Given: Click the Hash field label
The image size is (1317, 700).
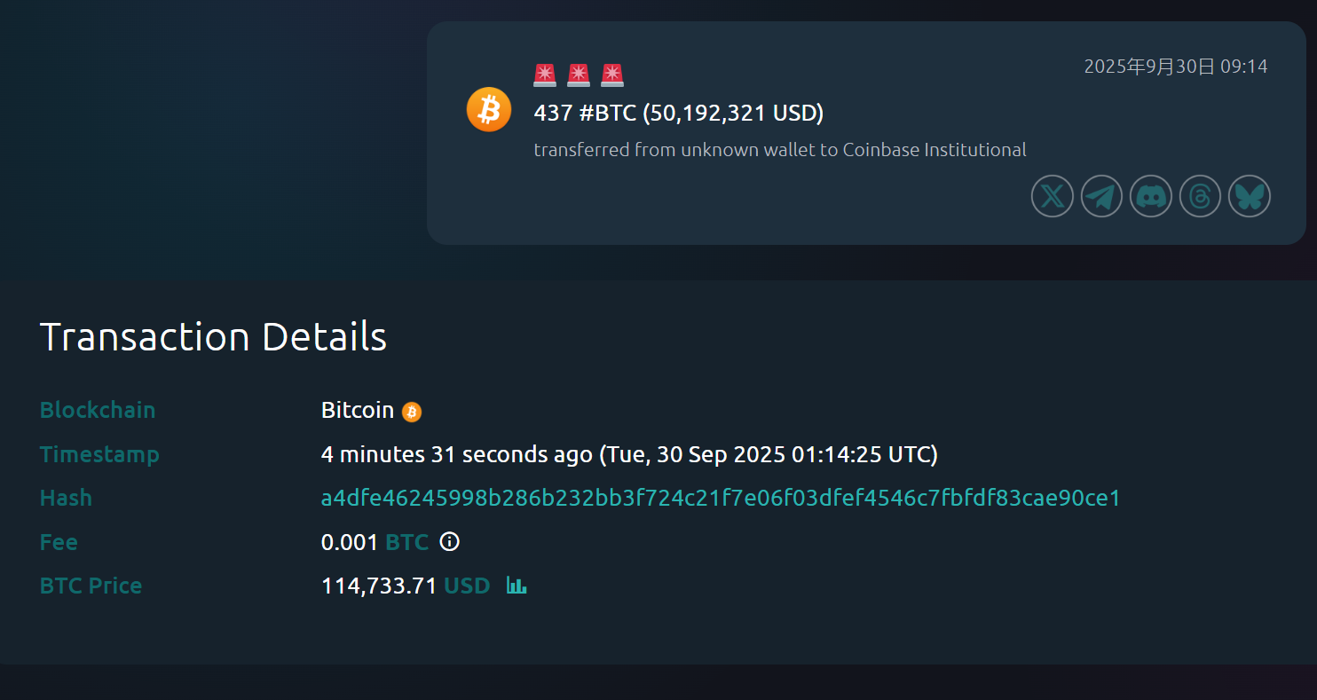Looking at the screenshot, I should tap(66, 498).
